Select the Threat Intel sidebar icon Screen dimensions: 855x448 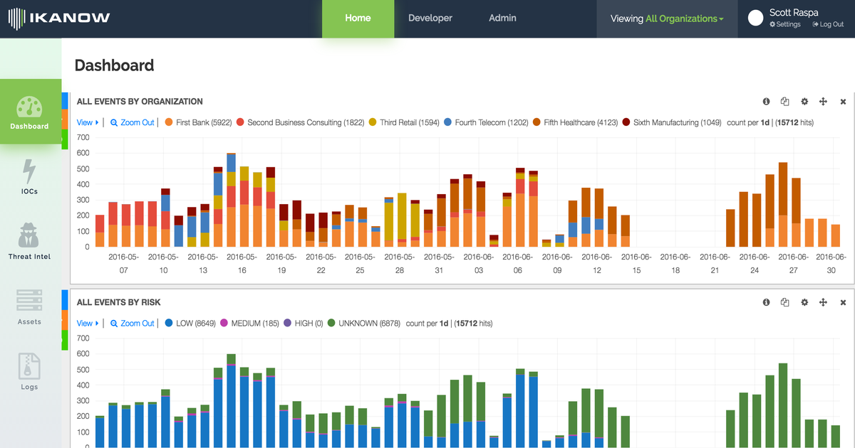click(29, 238)
